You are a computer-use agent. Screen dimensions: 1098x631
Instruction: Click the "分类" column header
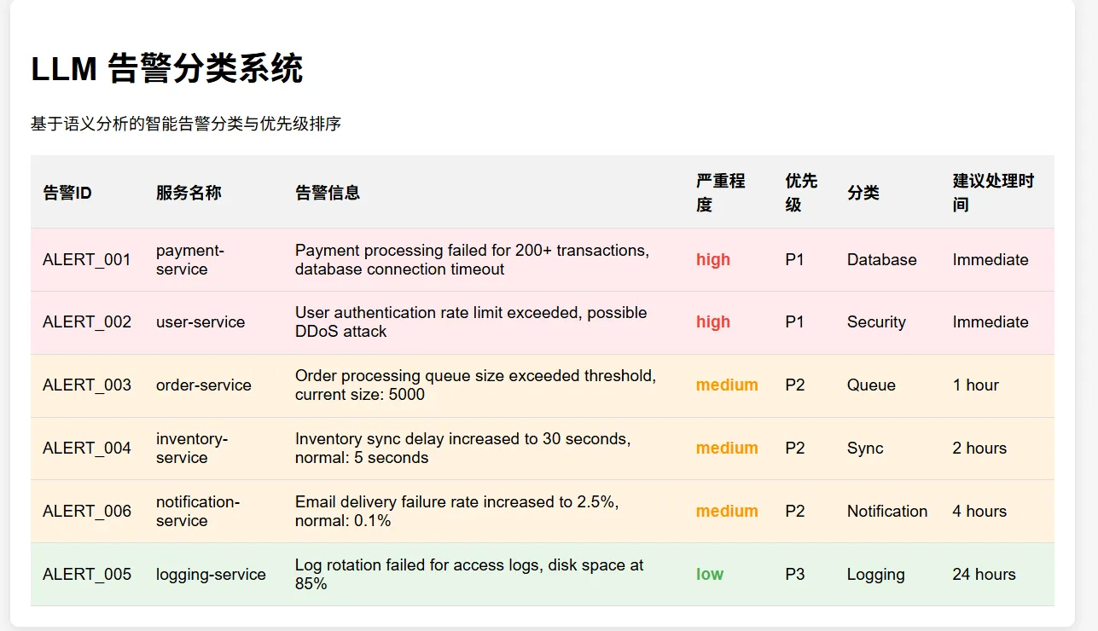[863, 193]
